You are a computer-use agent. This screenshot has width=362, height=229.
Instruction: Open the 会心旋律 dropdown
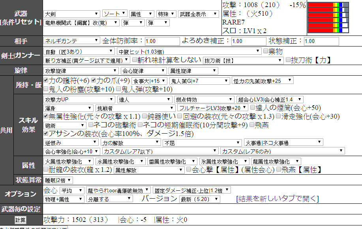143,71
